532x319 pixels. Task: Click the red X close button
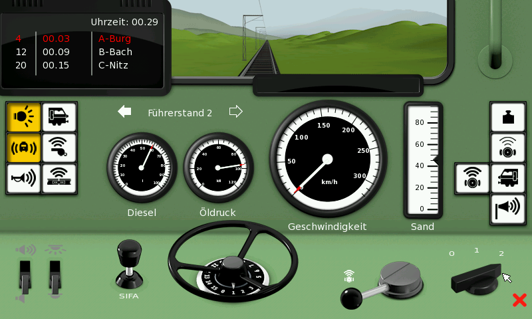click(519, 300)
